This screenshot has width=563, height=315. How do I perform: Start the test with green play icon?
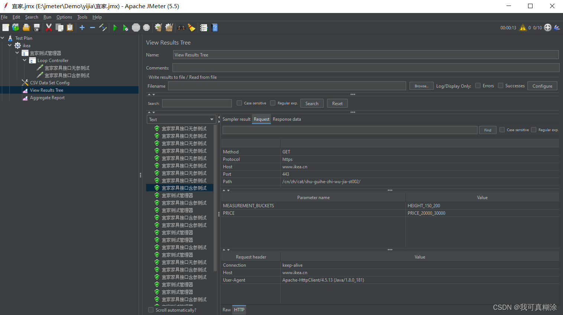point(115,27)
